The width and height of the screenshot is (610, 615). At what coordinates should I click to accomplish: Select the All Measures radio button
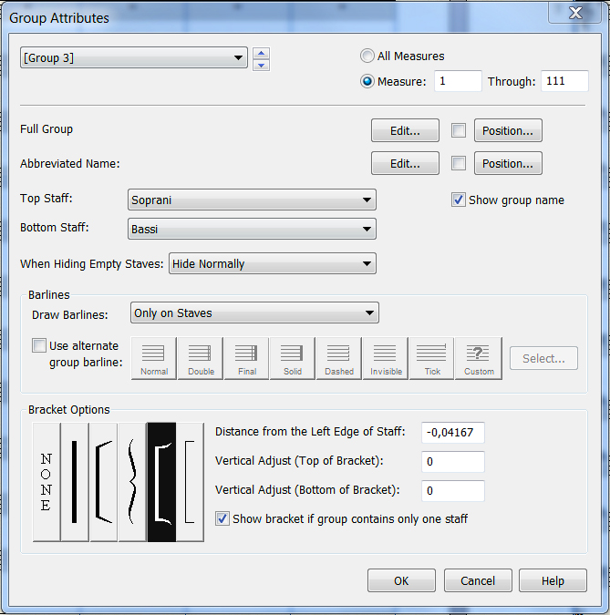(x=367, y=56)
